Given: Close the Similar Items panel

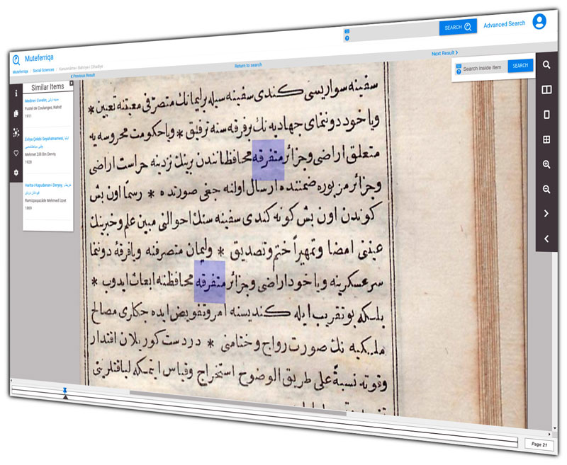Looking at the screenshot, I should click(x=71, y=83).
